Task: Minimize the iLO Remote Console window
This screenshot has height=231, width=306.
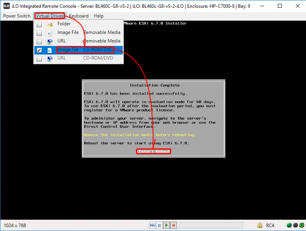Action: coord(262,6)
